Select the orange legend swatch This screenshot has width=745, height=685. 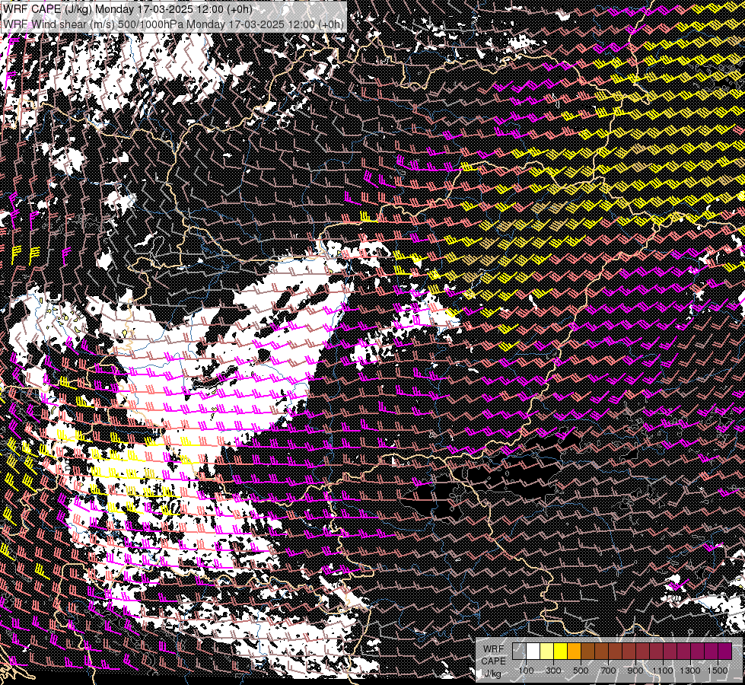[574, 651]
